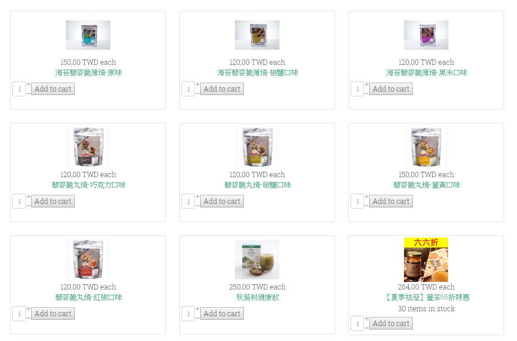This screenshot has width=517, height=341.
Task: Add 藜麥脆丸燒-椒鹽口味 to cart
Action: click(x=222, y=201)
